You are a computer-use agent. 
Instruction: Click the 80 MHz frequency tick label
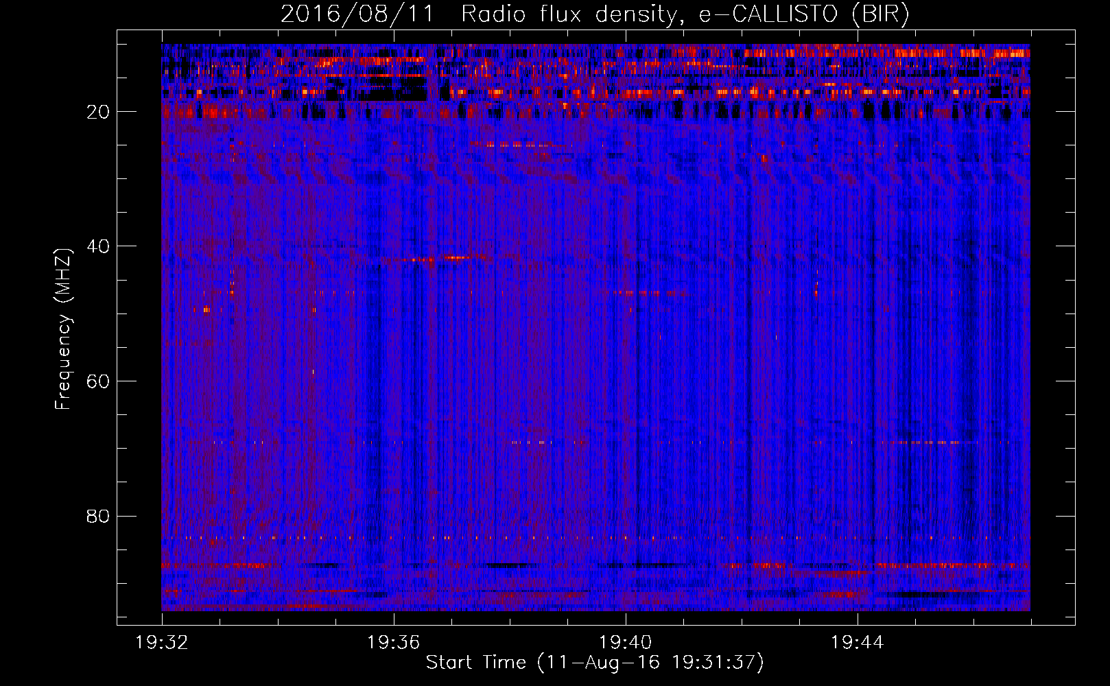[x=98, y=516]
